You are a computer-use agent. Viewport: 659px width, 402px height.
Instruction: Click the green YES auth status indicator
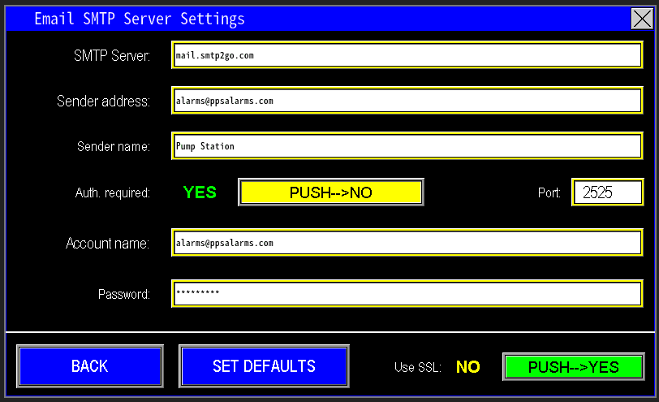pos(200,192)
